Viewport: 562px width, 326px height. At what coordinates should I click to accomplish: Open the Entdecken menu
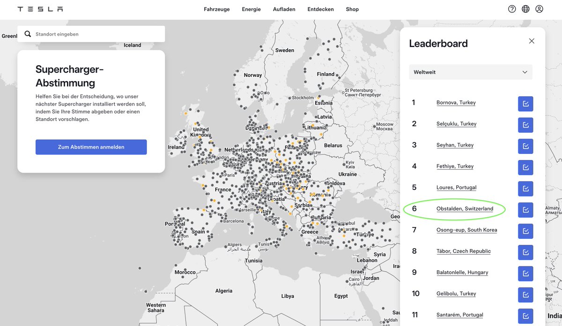pos(321,9)
